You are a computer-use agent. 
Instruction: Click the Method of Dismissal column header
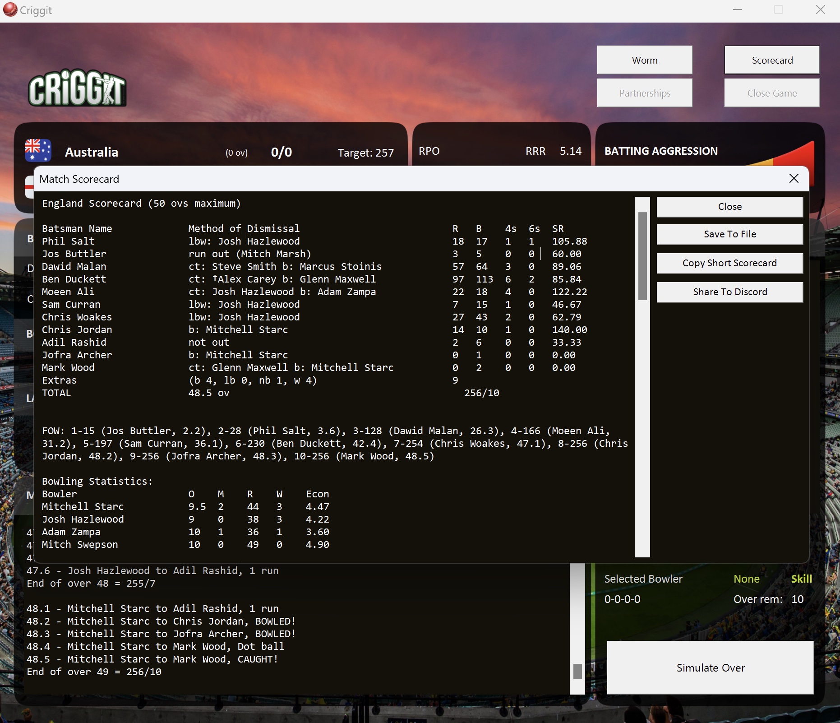[x=244, y=229]
